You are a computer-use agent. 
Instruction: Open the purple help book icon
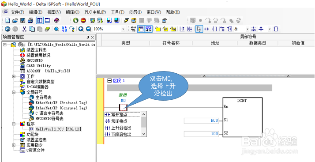56,20
